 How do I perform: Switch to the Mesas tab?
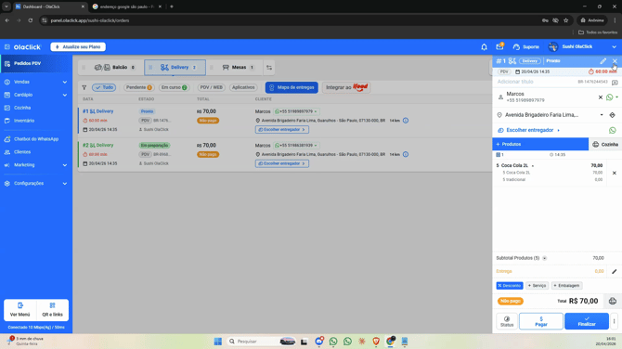pyautogui.click(x=239, y=68)
